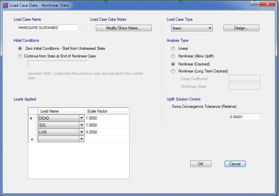Image resolution: width=279 pixels, height=196 pixels.
Task: Click the Modify/Show Notes button
Action: 124,28
